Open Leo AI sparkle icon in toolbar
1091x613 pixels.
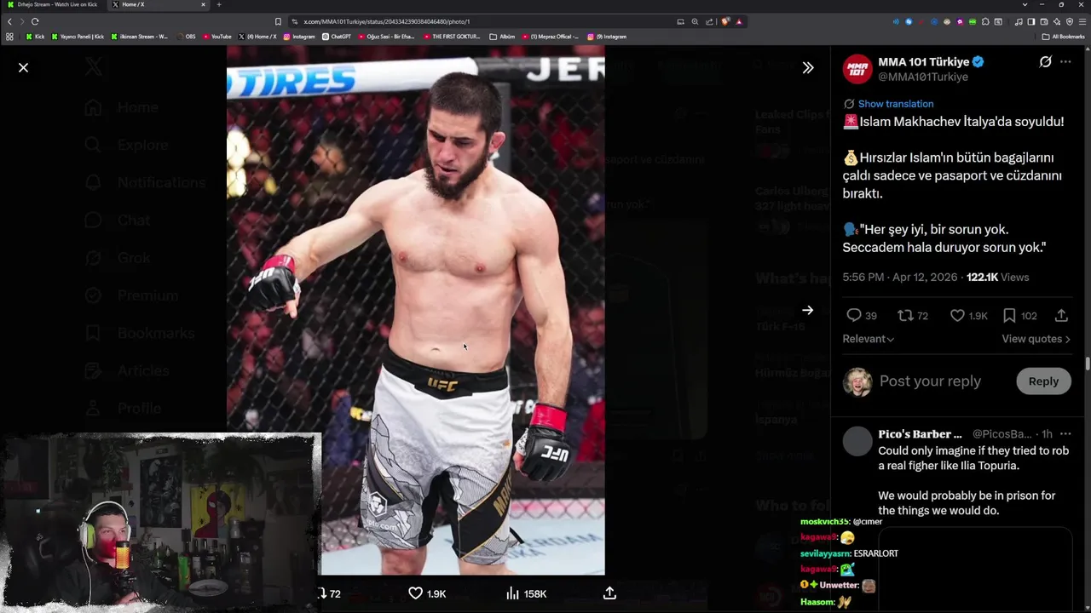[1057, 21]
